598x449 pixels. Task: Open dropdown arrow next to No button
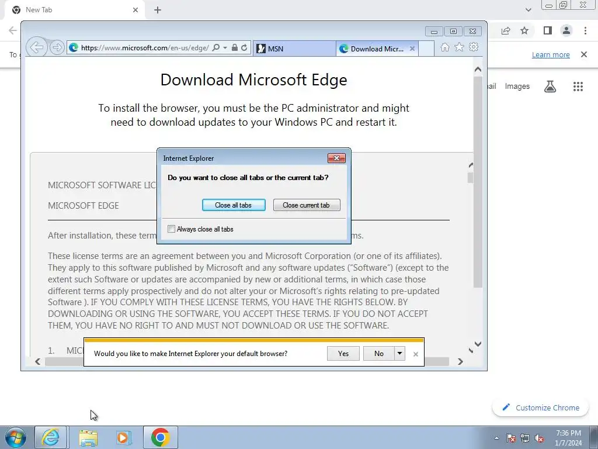tap(399, 354)
